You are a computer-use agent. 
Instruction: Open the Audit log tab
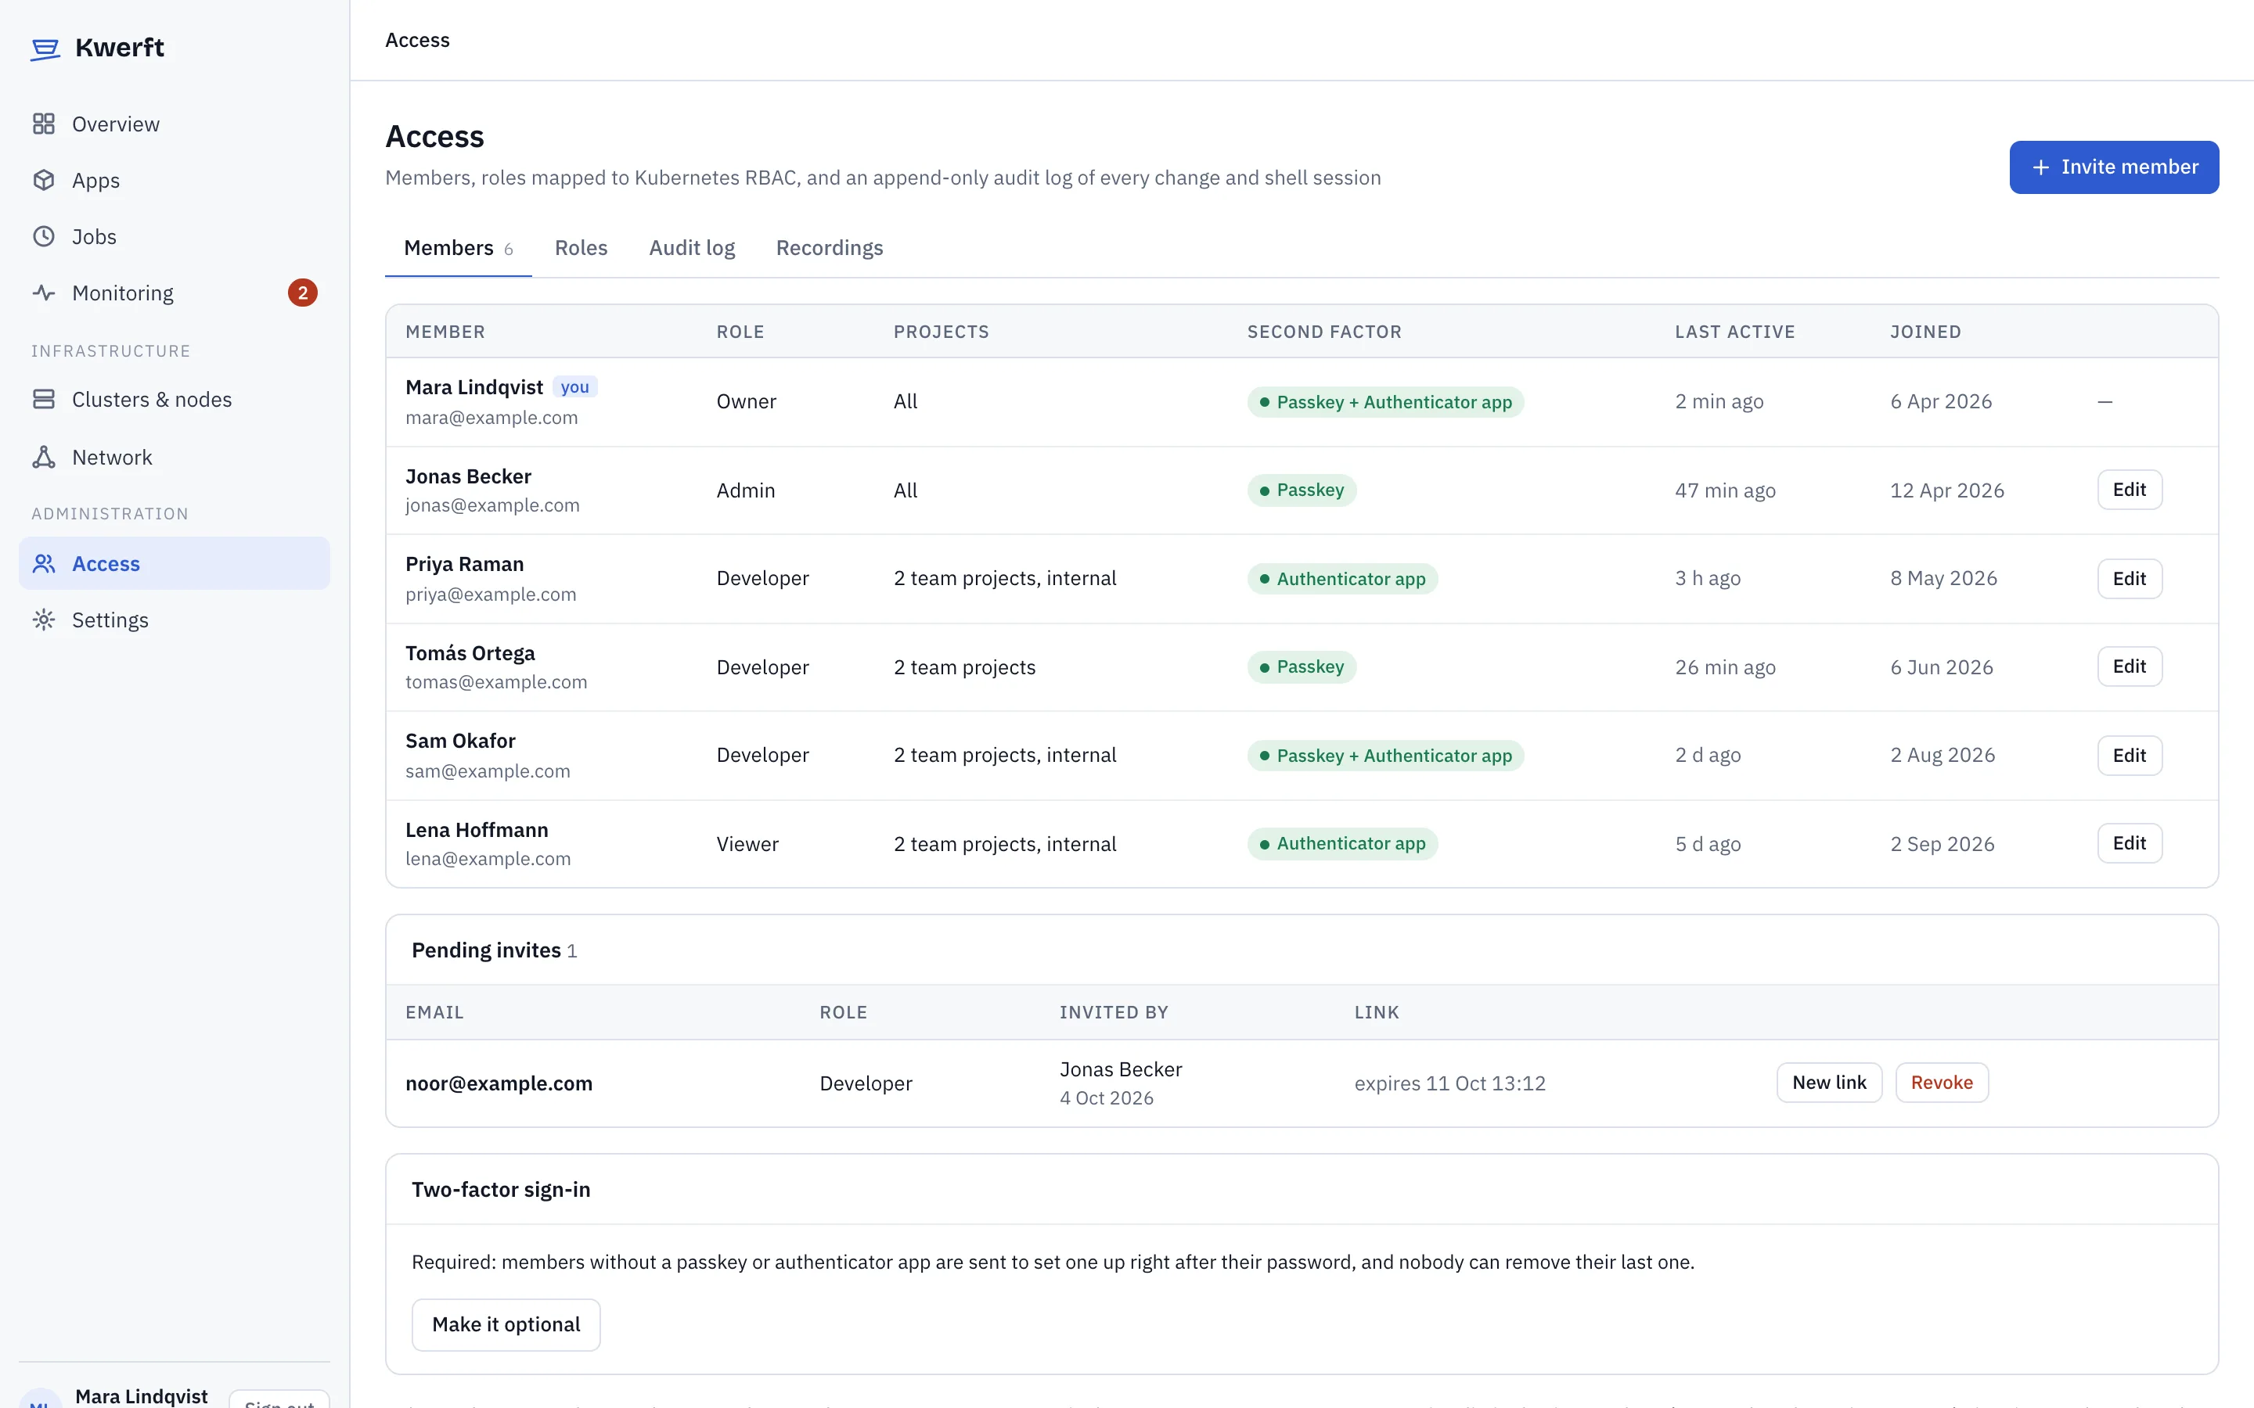coord(692,248)
